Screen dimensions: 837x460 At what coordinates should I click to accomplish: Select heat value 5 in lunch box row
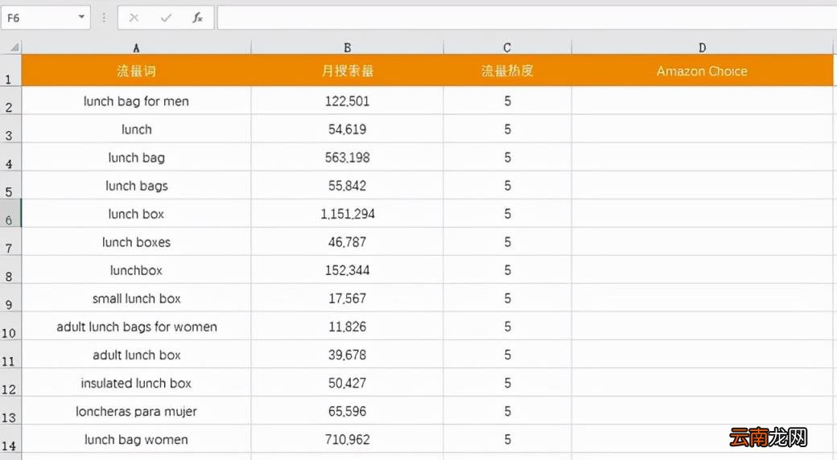(507, 214)
